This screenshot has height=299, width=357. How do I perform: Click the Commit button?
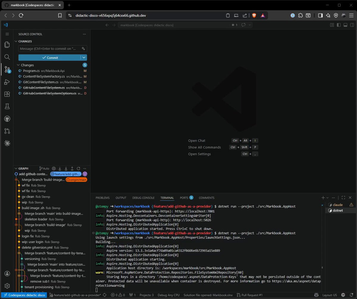[49, 58]
